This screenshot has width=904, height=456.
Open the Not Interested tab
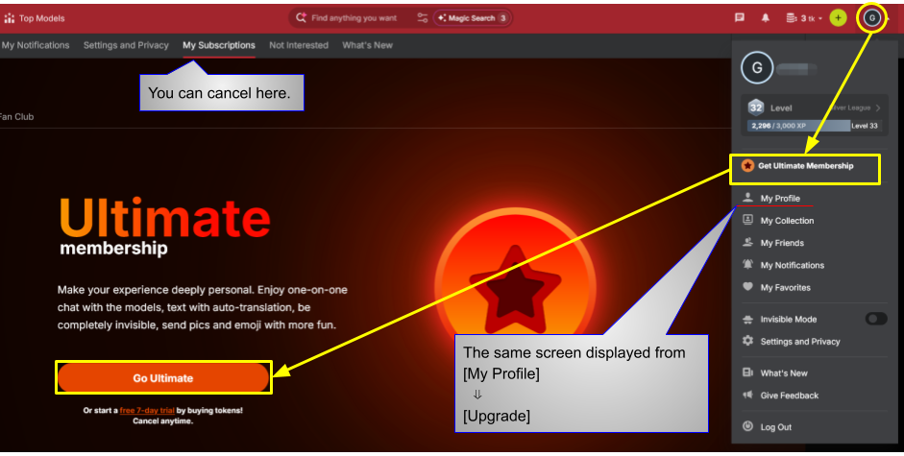coord(299,45)
